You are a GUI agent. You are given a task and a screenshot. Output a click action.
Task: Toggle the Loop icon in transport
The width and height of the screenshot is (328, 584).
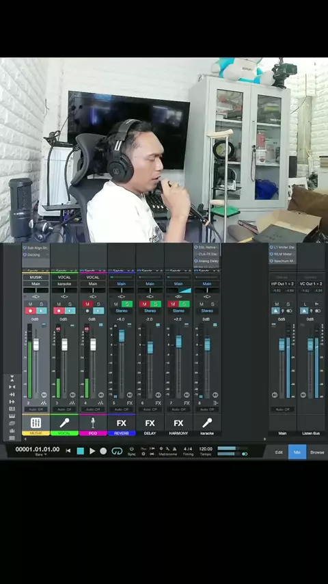[117, 451]
